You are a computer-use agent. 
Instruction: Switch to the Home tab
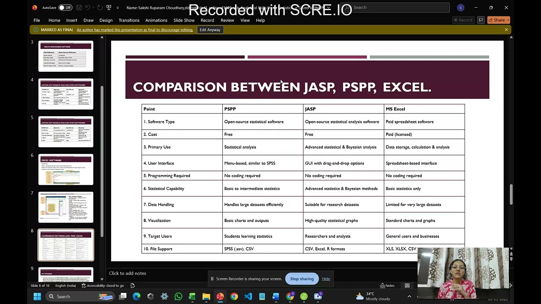(x=54, y=20)
